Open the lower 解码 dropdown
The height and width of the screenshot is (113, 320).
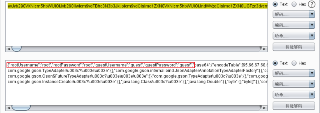tap(294, 73)
